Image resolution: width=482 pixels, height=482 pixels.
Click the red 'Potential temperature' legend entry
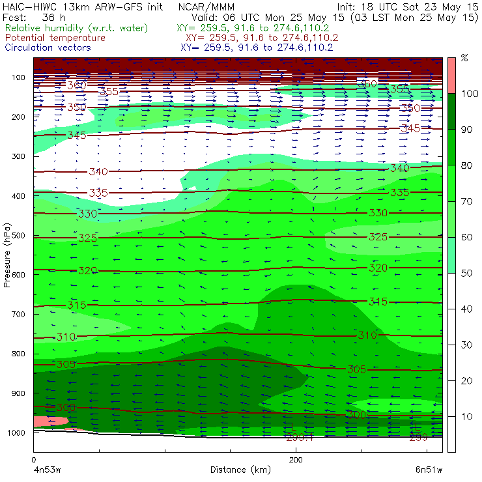[x=55, y=38]
